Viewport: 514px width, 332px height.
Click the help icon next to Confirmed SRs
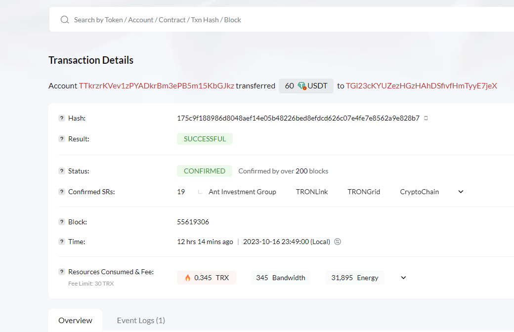pos(62,192)
